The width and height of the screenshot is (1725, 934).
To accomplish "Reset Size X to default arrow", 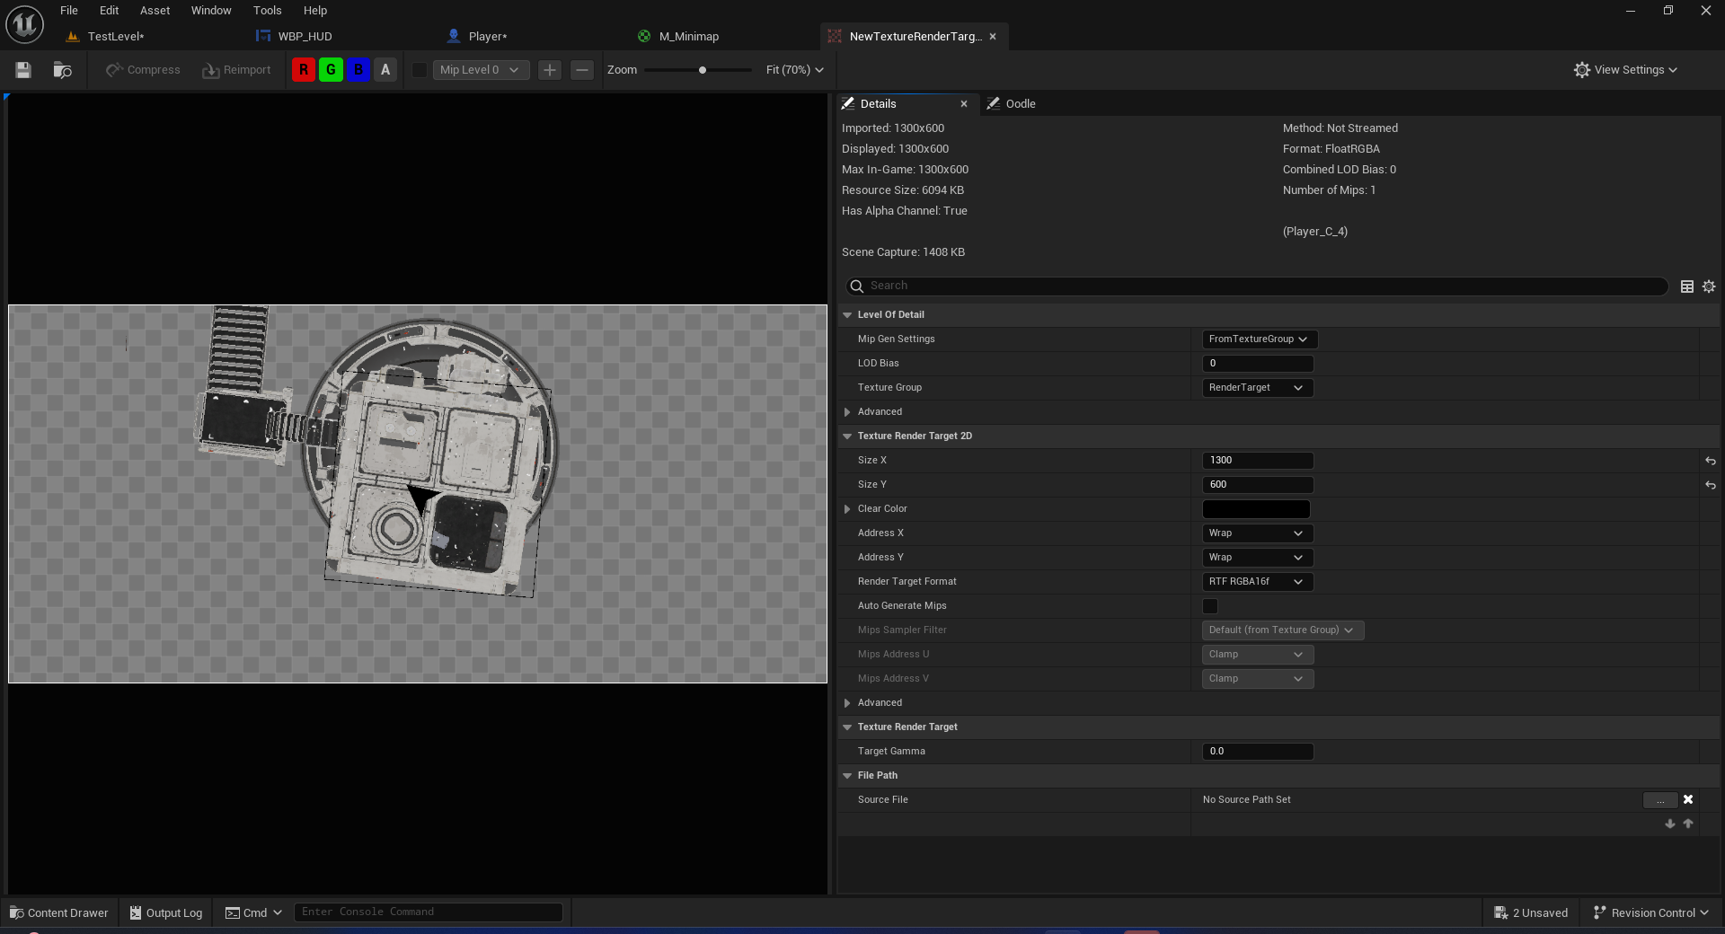I will [x=1711, y=461].
